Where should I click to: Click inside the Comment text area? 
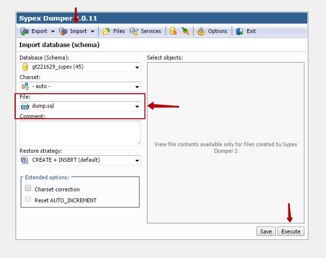tap(80, 133)
